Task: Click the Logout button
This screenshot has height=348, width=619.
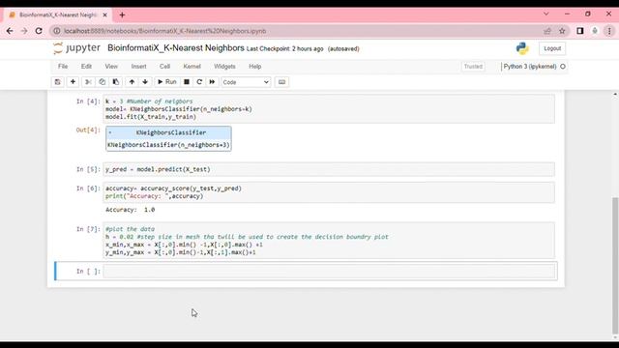Action: pos(552,48)
